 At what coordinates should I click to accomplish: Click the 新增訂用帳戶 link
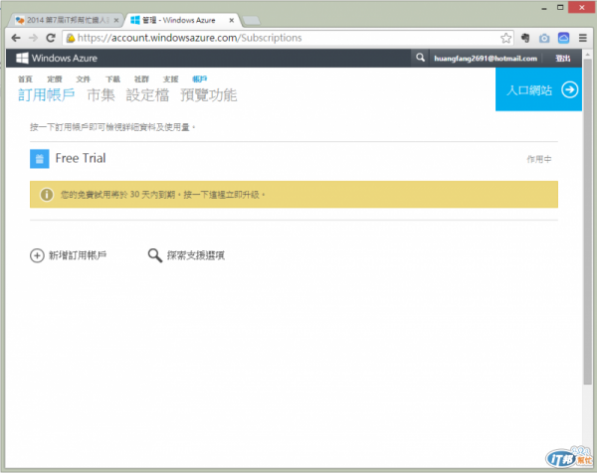(78, 255)
